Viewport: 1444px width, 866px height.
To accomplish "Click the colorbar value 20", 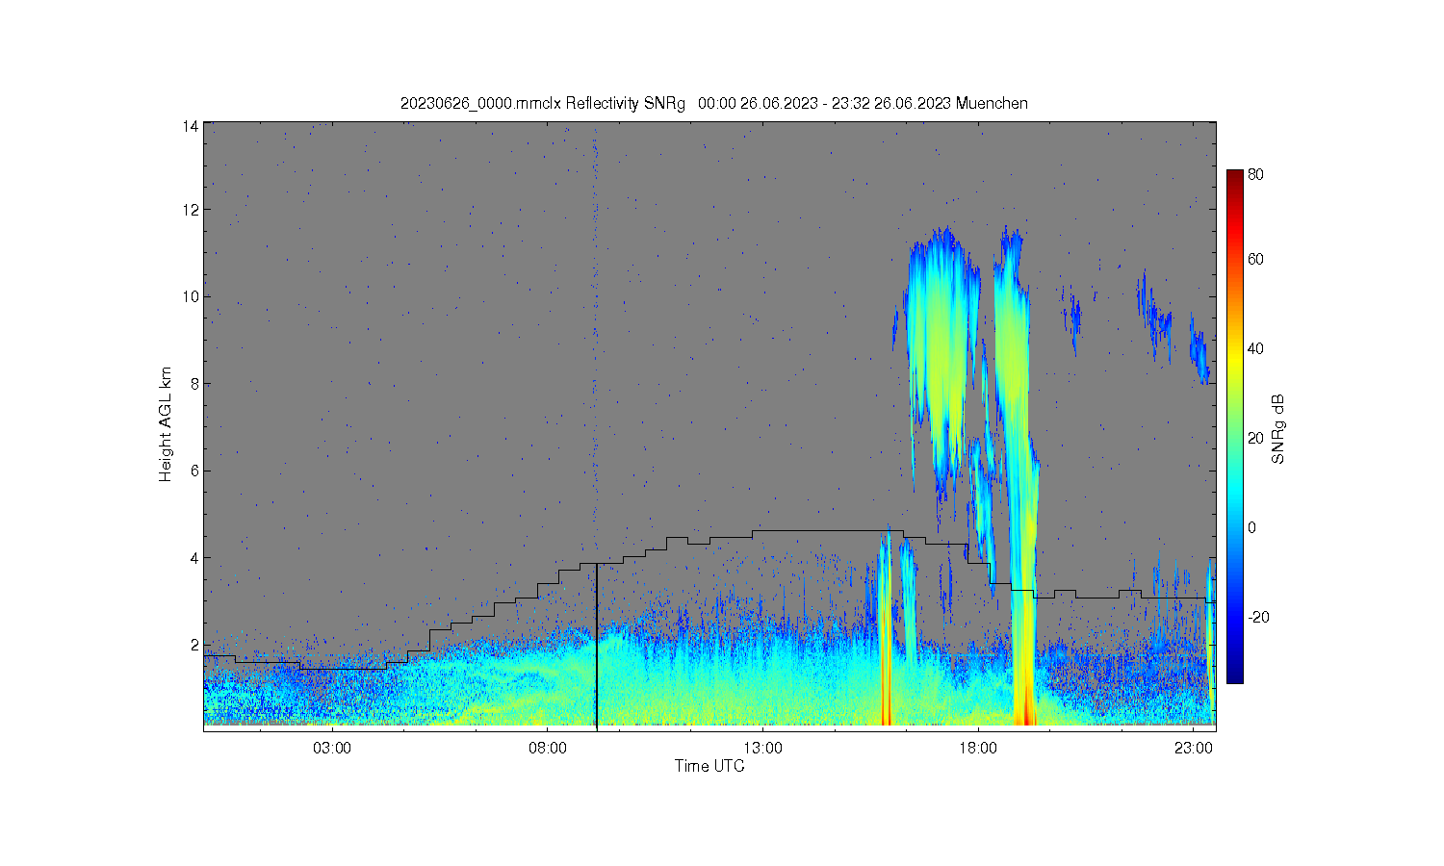I will pyautogui.click(x=1255, y=438).
